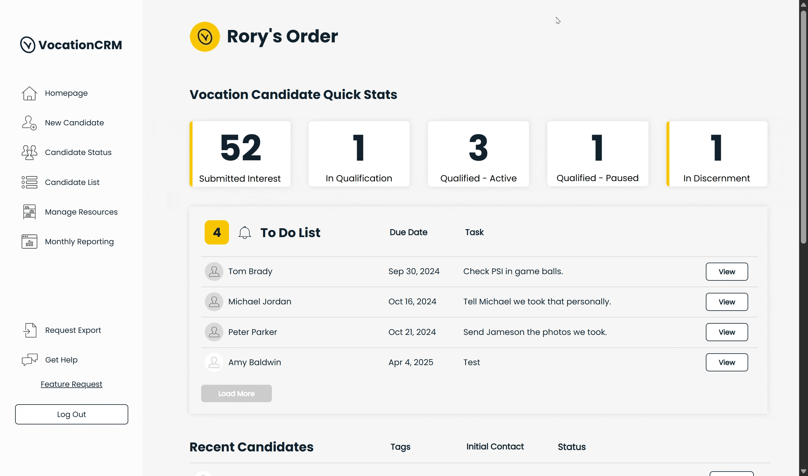808x476 pixels.
Task: Click the To Do List heading
Action: click(290, 233)
